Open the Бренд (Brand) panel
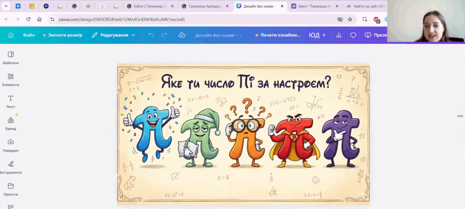This screenshot has height=209, width=465. point(10,123)
